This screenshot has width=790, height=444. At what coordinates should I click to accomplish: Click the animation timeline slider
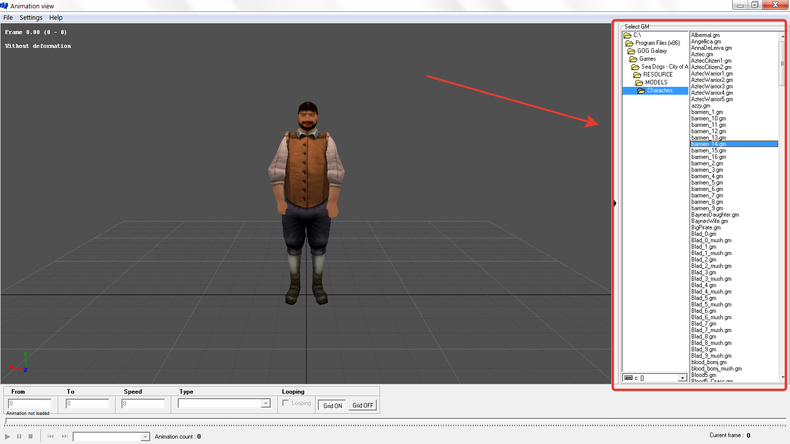[395, 422]
